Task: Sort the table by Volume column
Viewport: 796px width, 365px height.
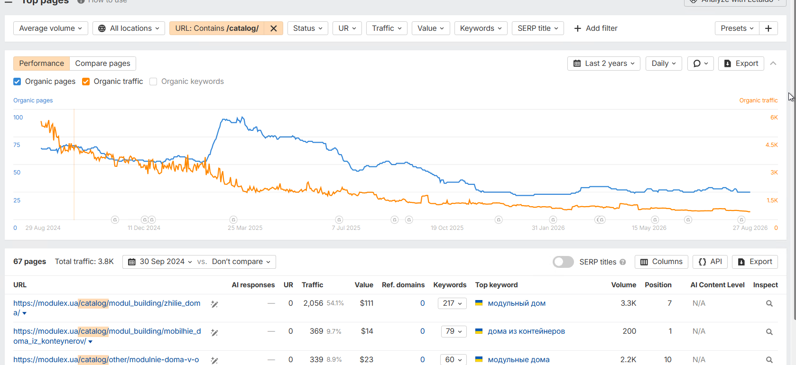Action: [624, 285]
